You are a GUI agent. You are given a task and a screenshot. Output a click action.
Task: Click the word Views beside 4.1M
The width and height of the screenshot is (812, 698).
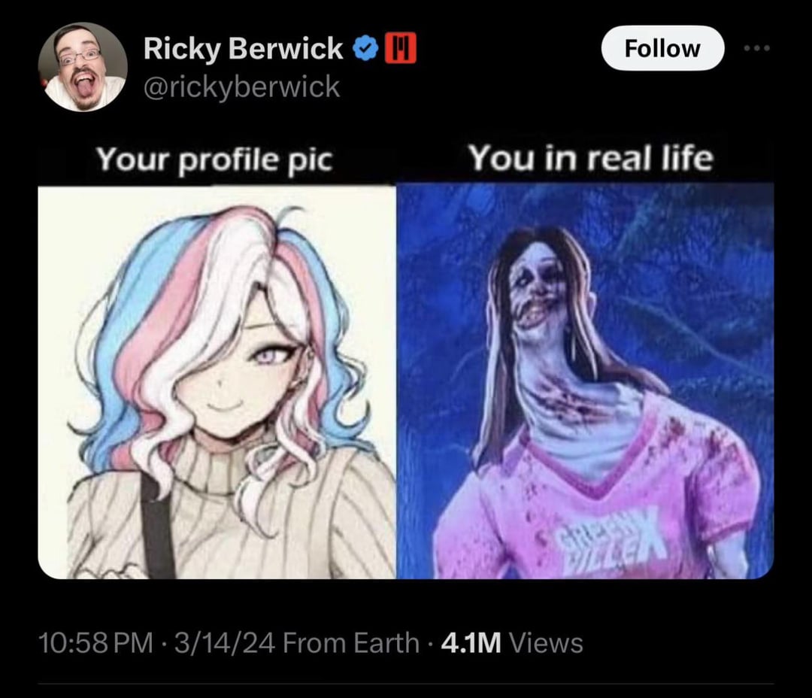[x=547, y=643]
